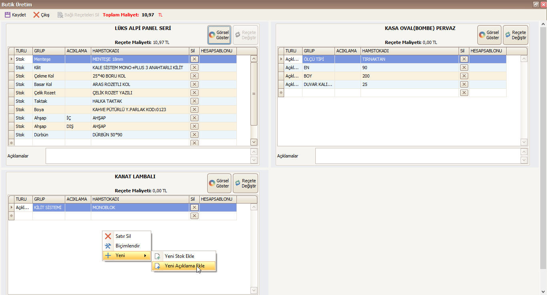Click Yeni Stok Ekle option
Screen dimensions: 547x295
click(x=179, y=256)
